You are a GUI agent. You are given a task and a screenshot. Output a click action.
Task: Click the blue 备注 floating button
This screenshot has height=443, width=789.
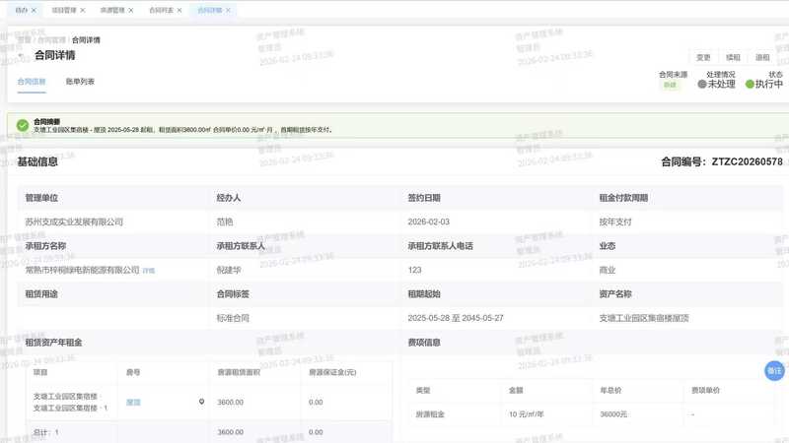pyautogui.click(x=775, y=370)
